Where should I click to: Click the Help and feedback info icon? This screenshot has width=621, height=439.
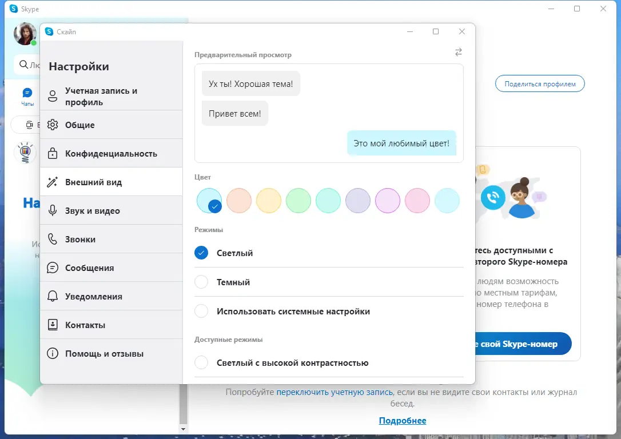coord(53,353)
